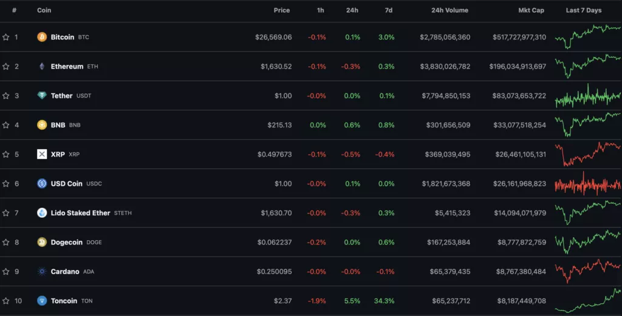Favorite Bitcoin with its star
Image resolution: width=622 pixels, height=316 pixels.
(x=6, y=37)
